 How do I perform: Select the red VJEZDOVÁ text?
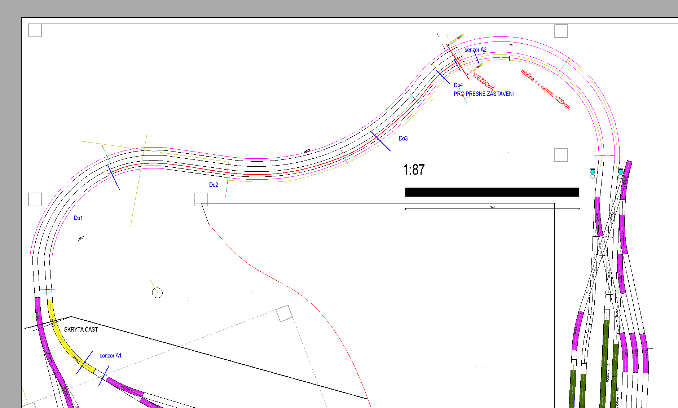484,82
